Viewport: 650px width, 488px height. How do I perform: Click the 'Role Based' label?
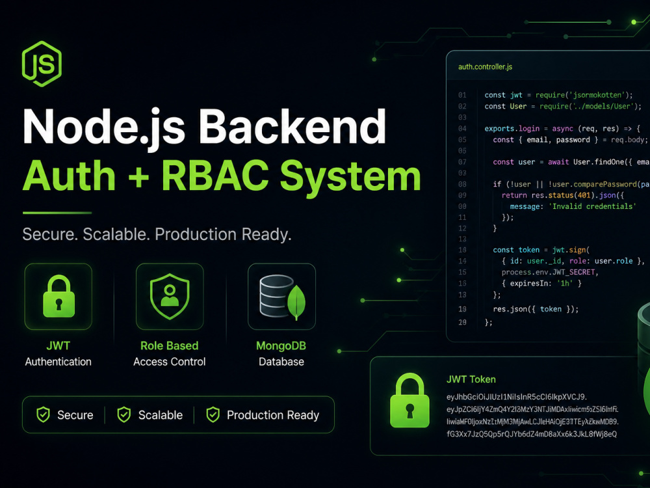click(170, 346)
